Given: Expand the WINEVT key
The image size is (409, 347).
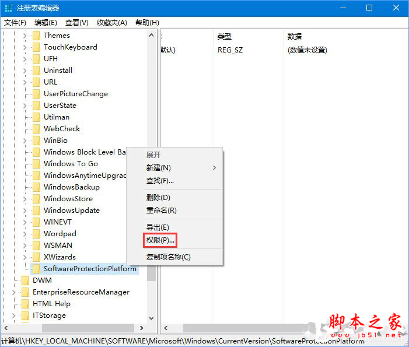Looking at the screenshot, I should [x=25, y=222].
